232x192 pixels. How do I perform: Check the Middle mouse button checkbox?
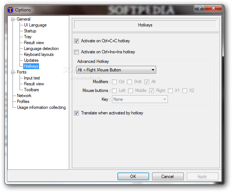130,90
